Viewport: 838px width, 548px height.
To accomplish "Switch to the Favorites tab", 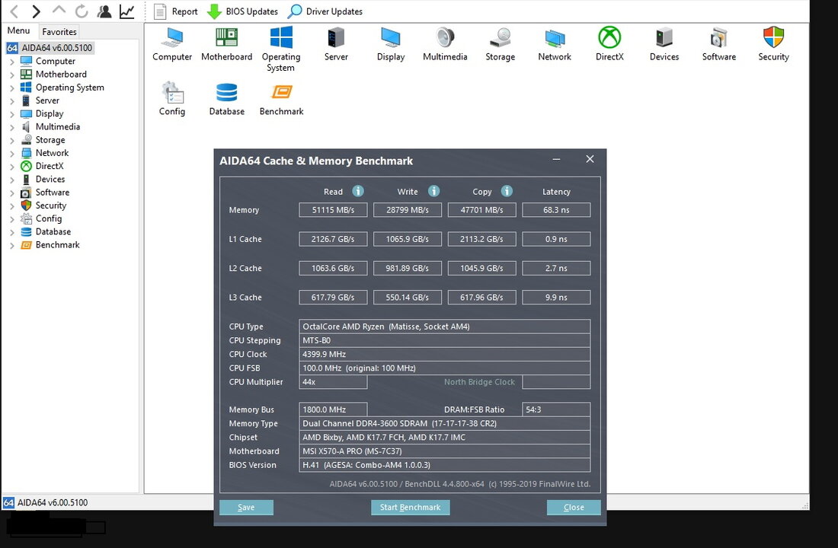I will [x=59, y=31].
